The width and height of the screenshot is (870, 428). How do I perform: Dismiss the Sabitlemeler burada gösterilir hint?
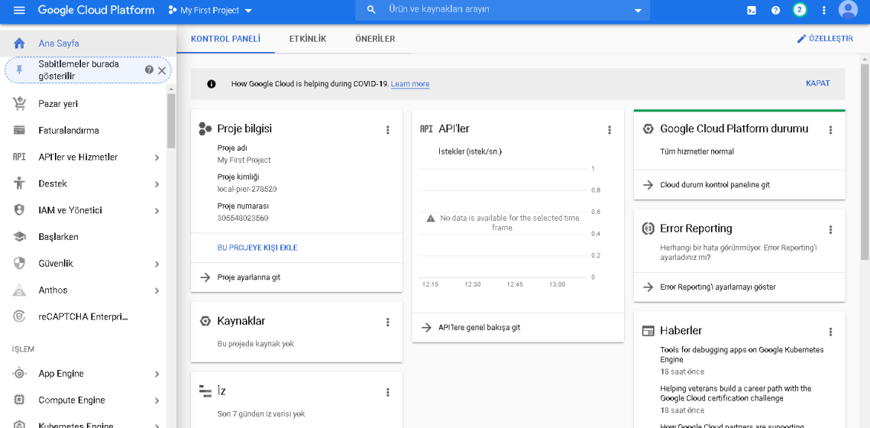(162, 70)
